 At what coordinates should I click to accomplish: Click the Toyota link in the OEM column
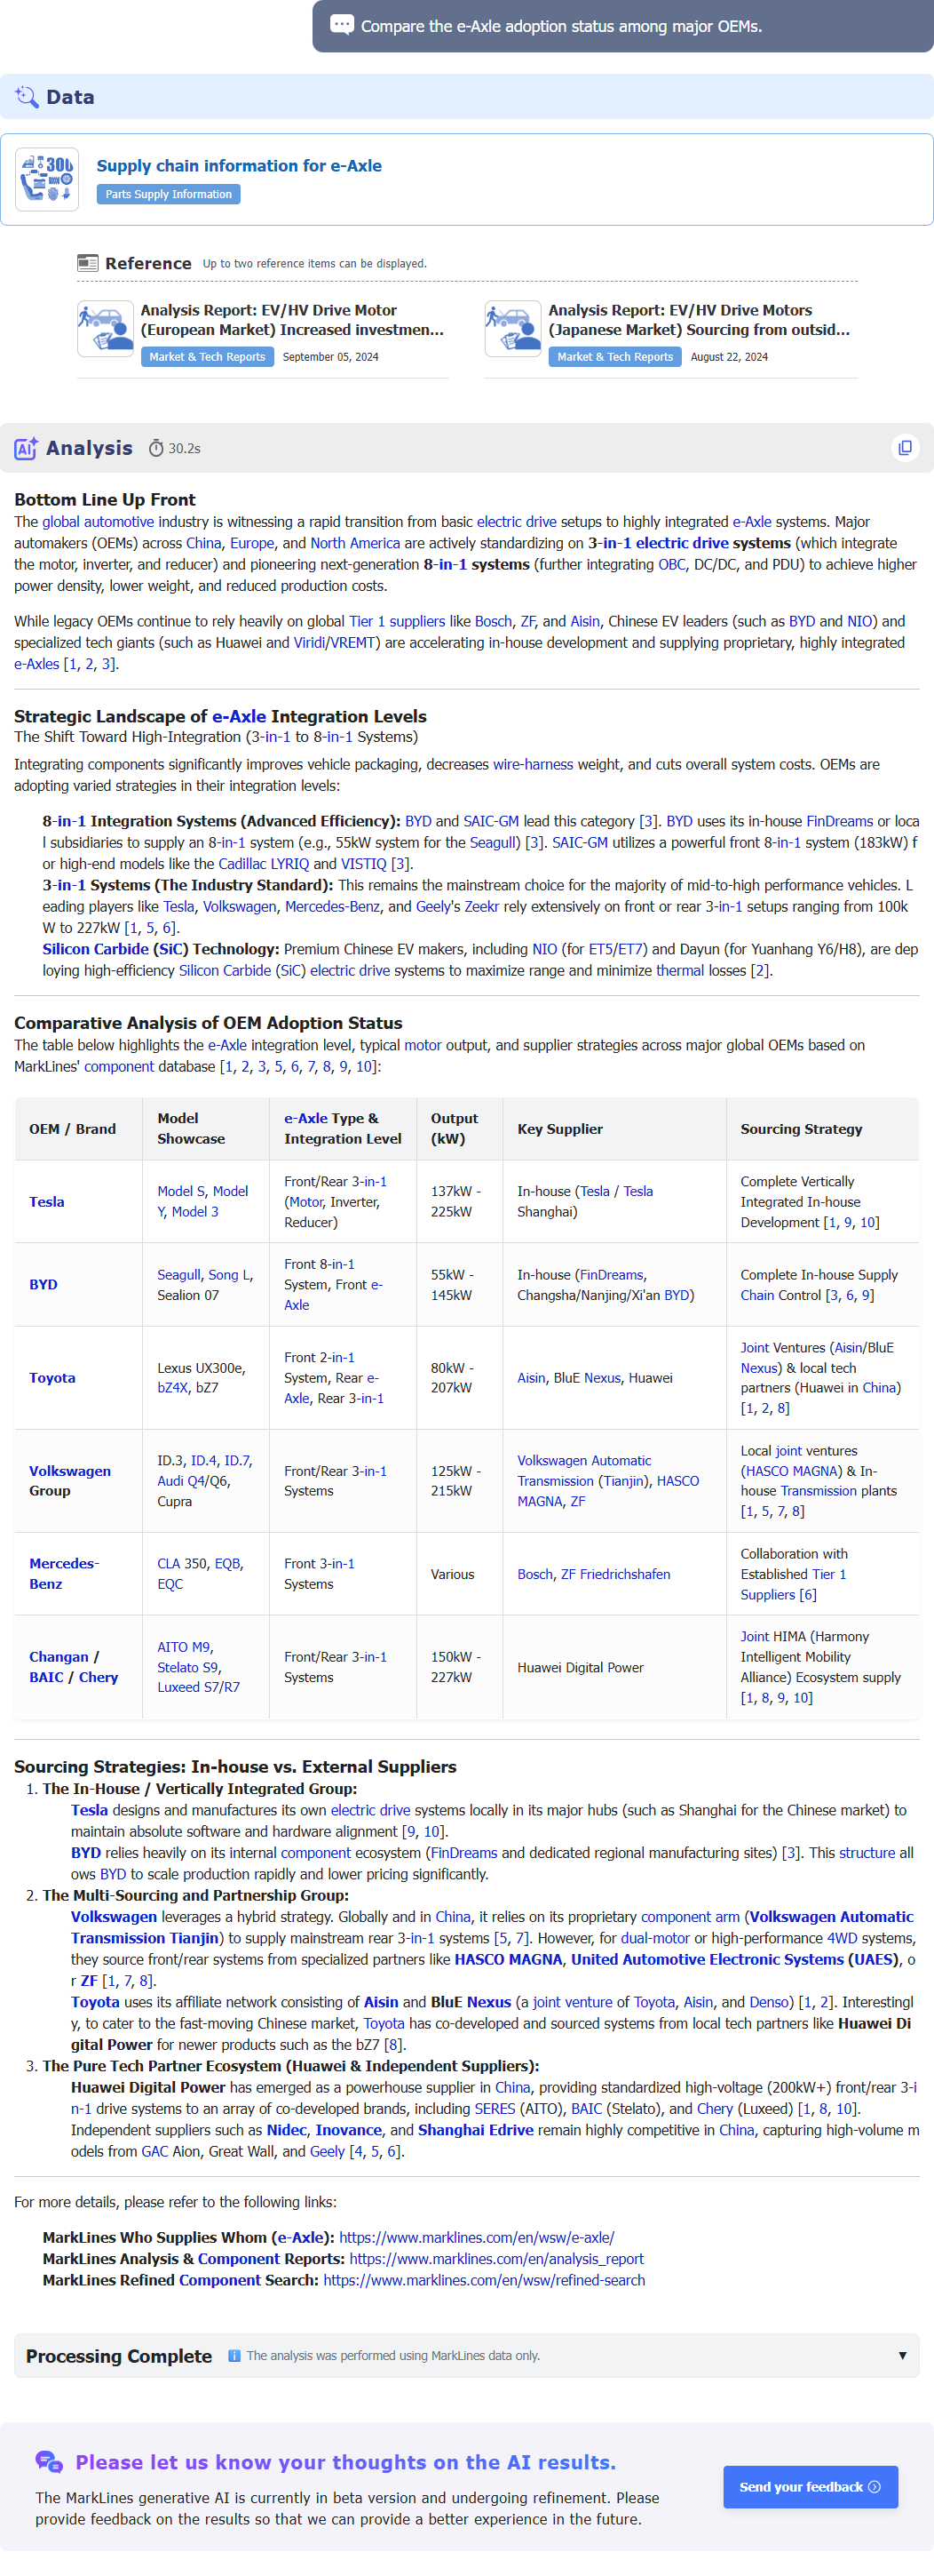coord(52,1378)
